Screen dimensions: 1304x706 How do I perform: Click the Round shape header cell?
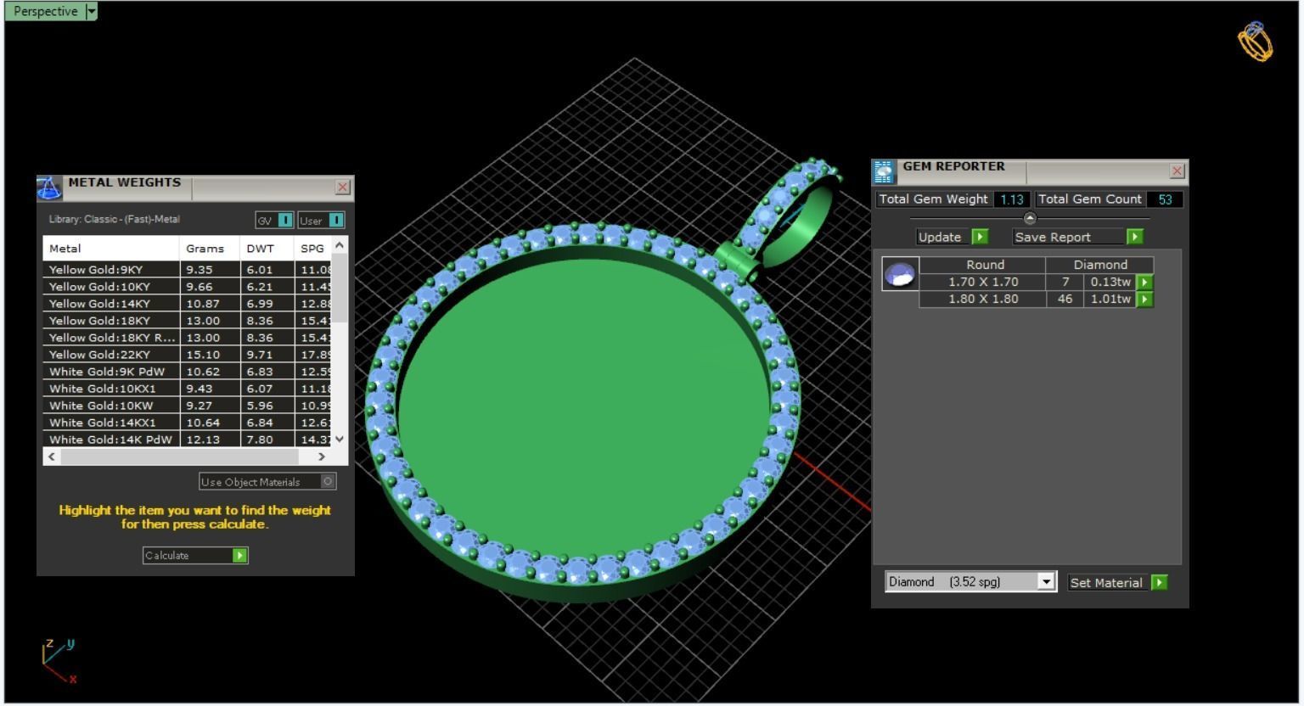tap(985, 265)
